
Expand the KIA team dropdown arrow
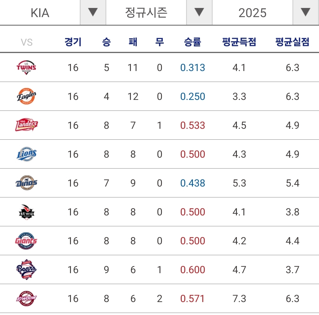(x=93, y=12)
